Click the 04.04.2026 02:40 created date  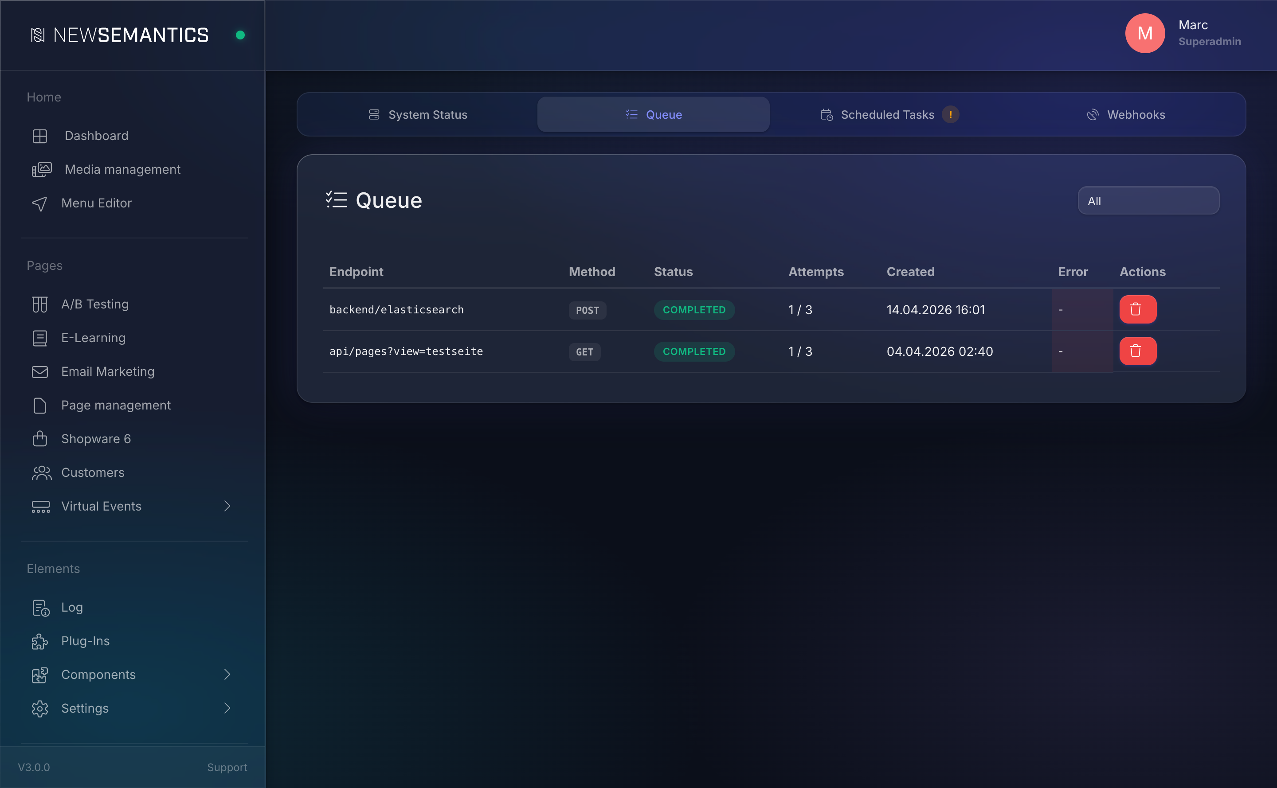click(x=940, y=351)
